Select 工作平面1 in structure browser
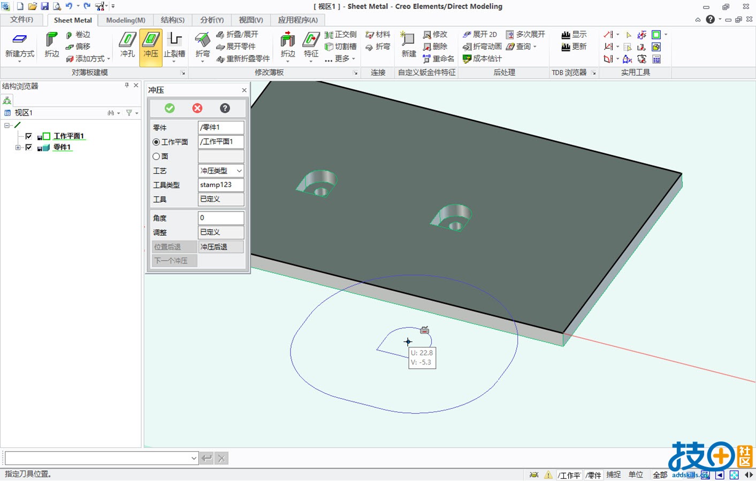 click(x=69, y=136)
